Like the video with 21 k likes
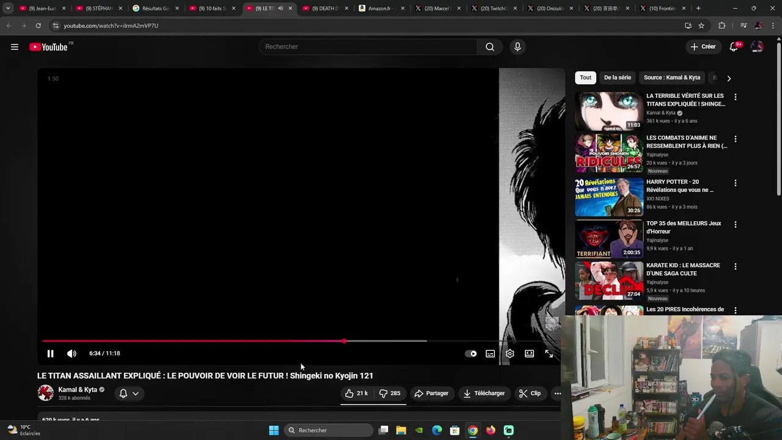 click(356, 394)
